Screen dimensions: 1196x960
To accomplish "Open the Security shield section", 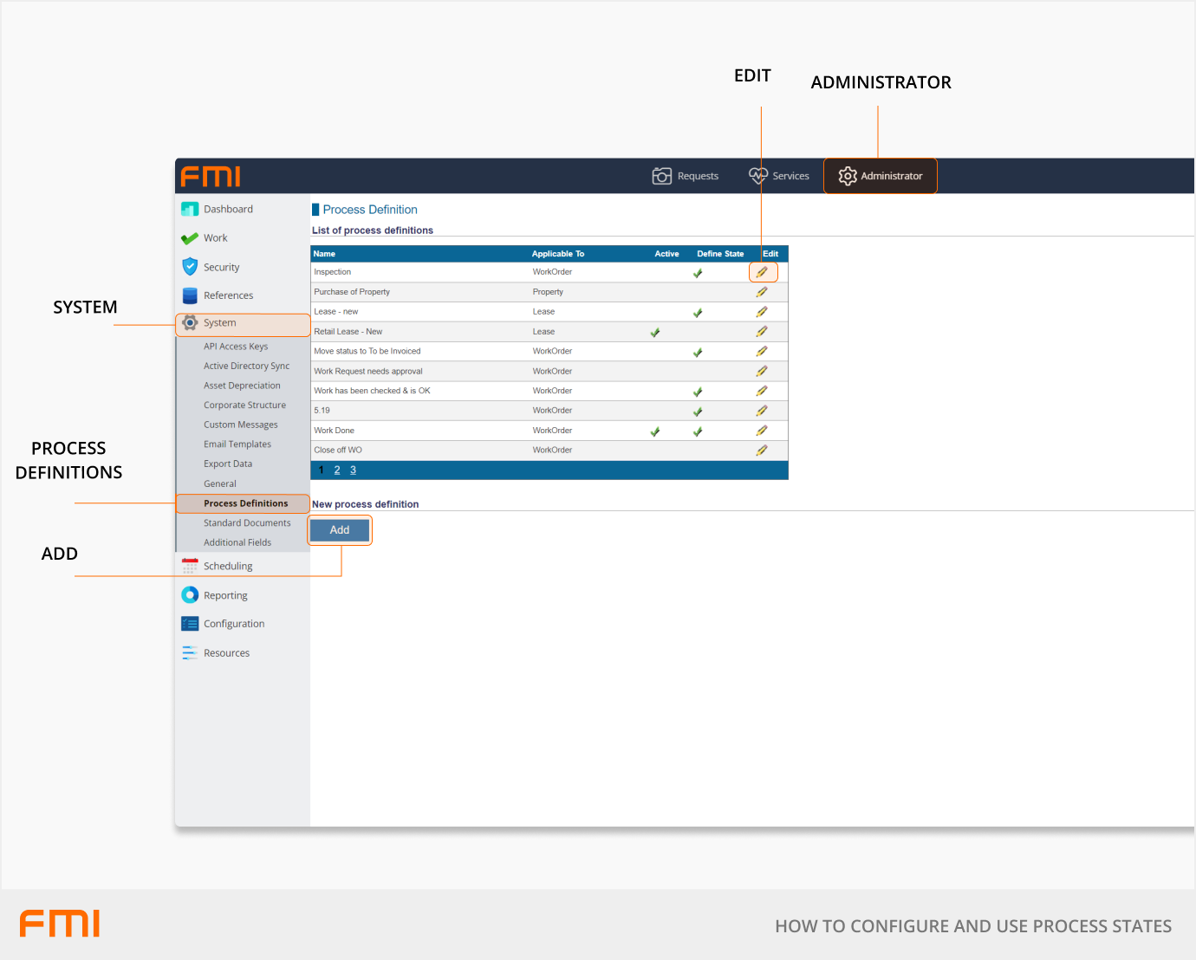I will coord(221,268).
